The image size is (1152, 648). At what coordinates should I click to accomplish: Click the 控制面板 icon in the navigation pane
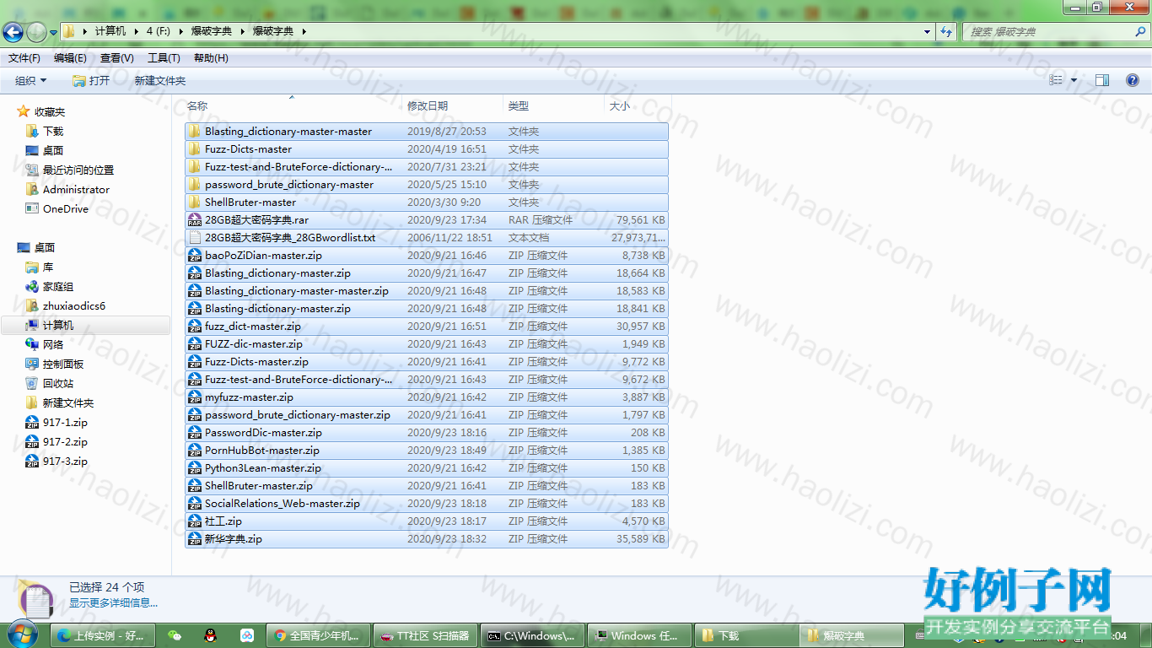click(x=32, y=364)
